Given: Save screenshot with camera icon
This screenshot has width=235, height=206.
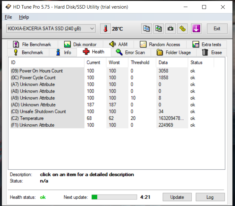Looking at the screenshot, I should click(x=170, y=28).
